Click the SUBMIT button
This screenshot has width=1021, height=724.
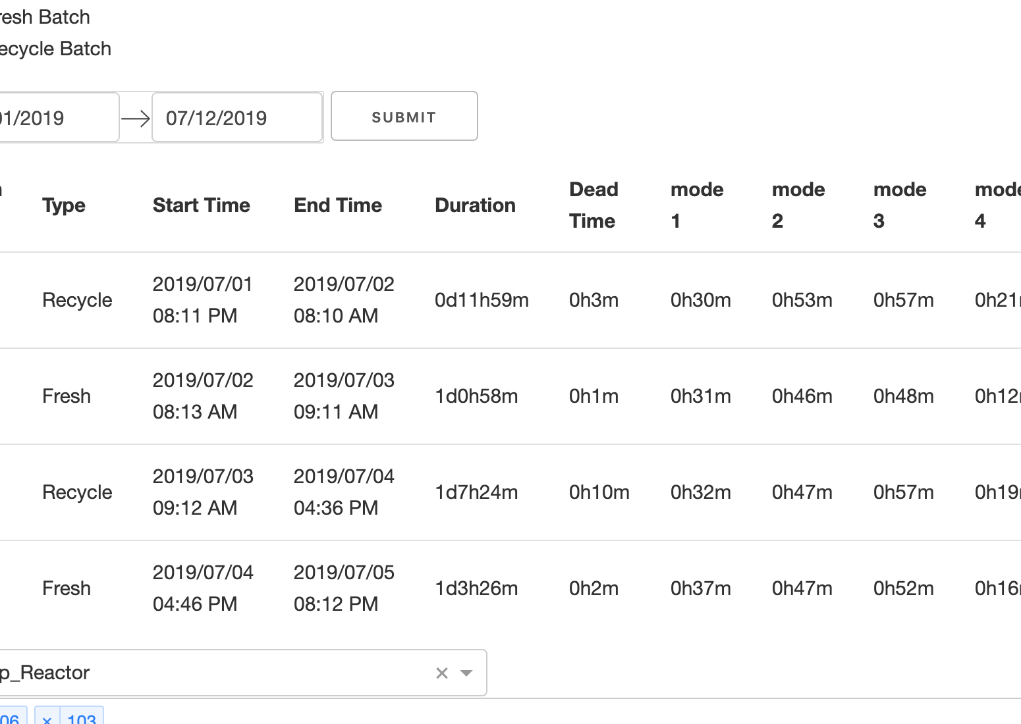coord(404,116)
